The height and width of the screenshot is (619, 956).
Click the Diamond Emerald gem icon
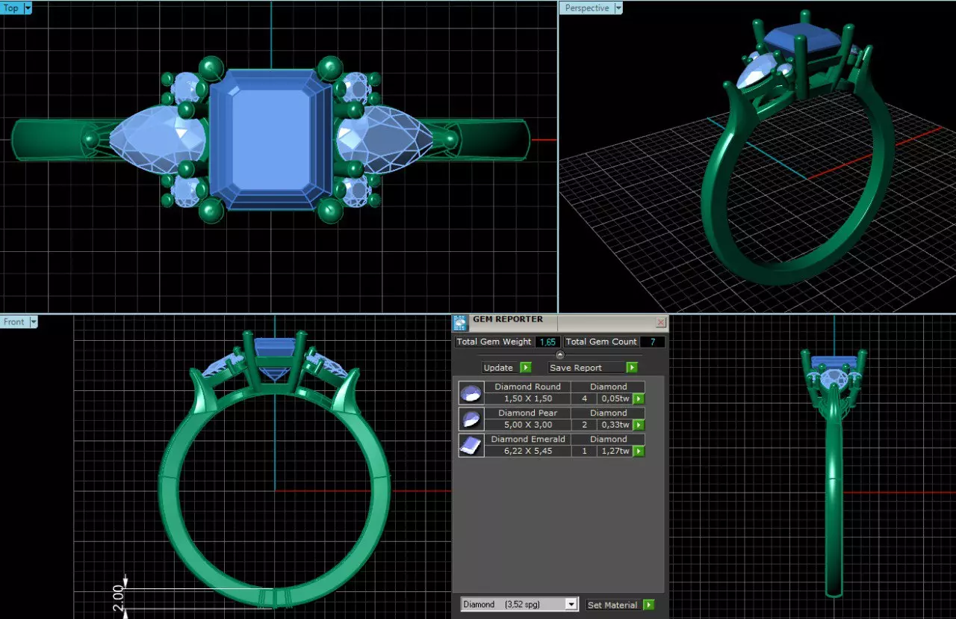(471, 446)
